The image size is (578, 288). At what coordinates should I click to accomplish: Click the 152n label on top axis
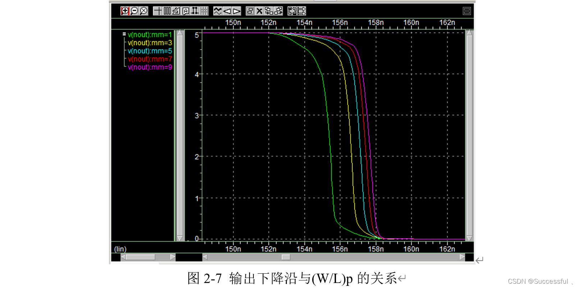269,23
